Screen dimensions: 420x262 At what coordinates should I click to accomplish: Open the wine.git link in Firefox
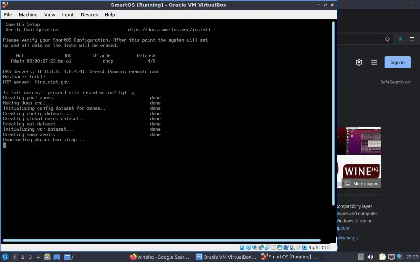coord(347,238)
